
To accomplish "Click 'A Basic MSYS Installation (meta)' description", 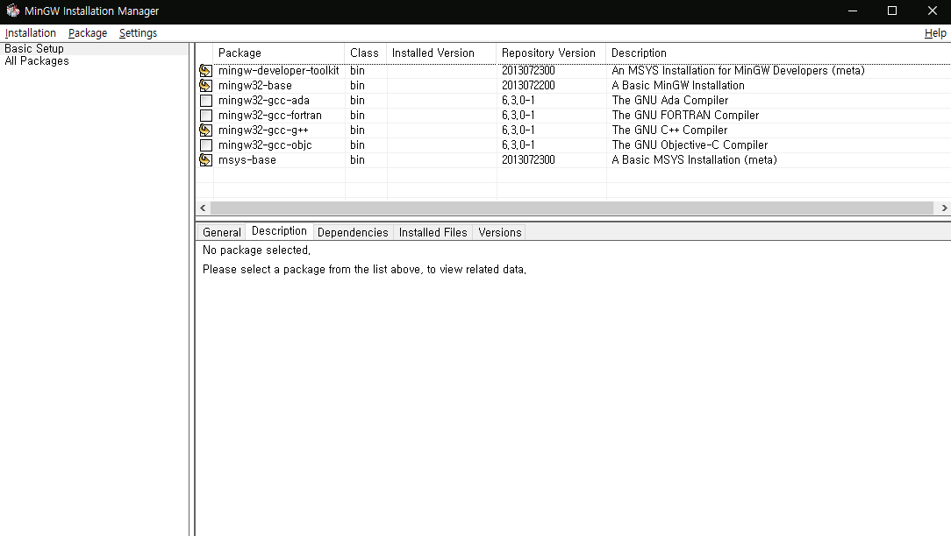I will [695, 160].
